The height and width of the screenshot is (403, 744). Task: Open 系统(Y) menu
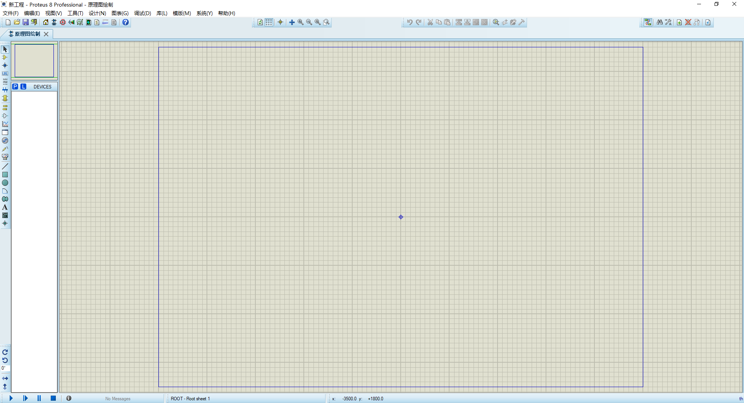click(x=205, y=13)
